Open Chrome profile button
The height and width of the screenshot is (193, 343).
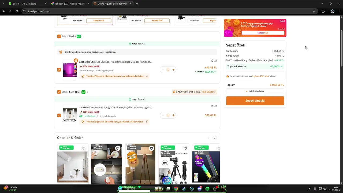click(x=333, y=11)
